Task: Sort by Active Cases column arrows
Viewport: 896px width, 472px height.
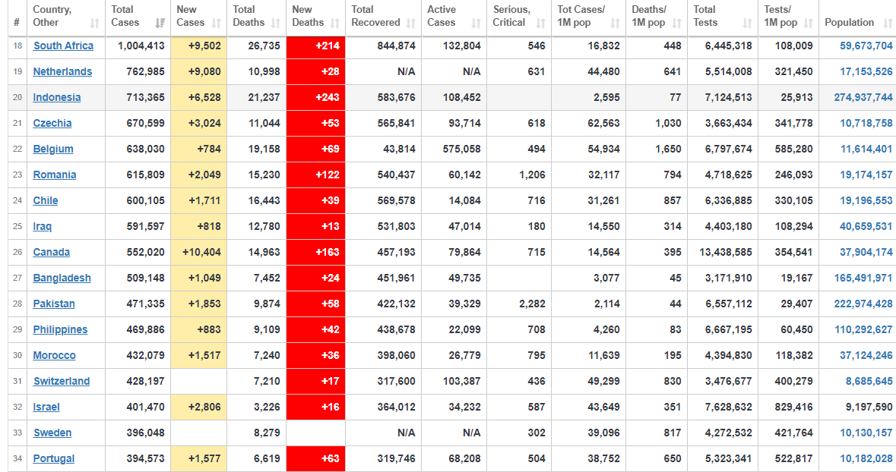Action: pos(476,24)
